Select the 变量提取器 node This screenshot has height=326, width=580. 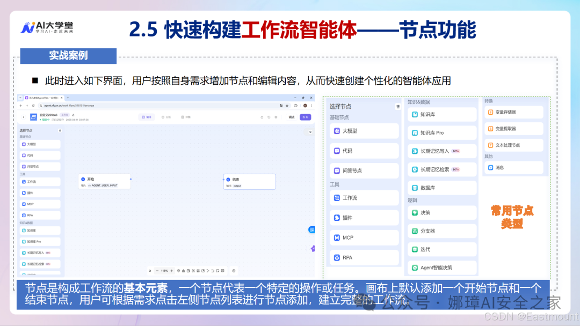click(x=514, y=129)
